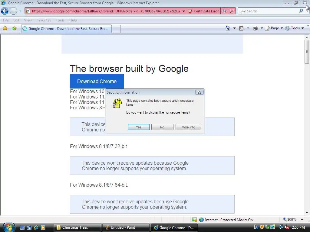
Task: Go to the Home page icon
Action: coord(228,28)
